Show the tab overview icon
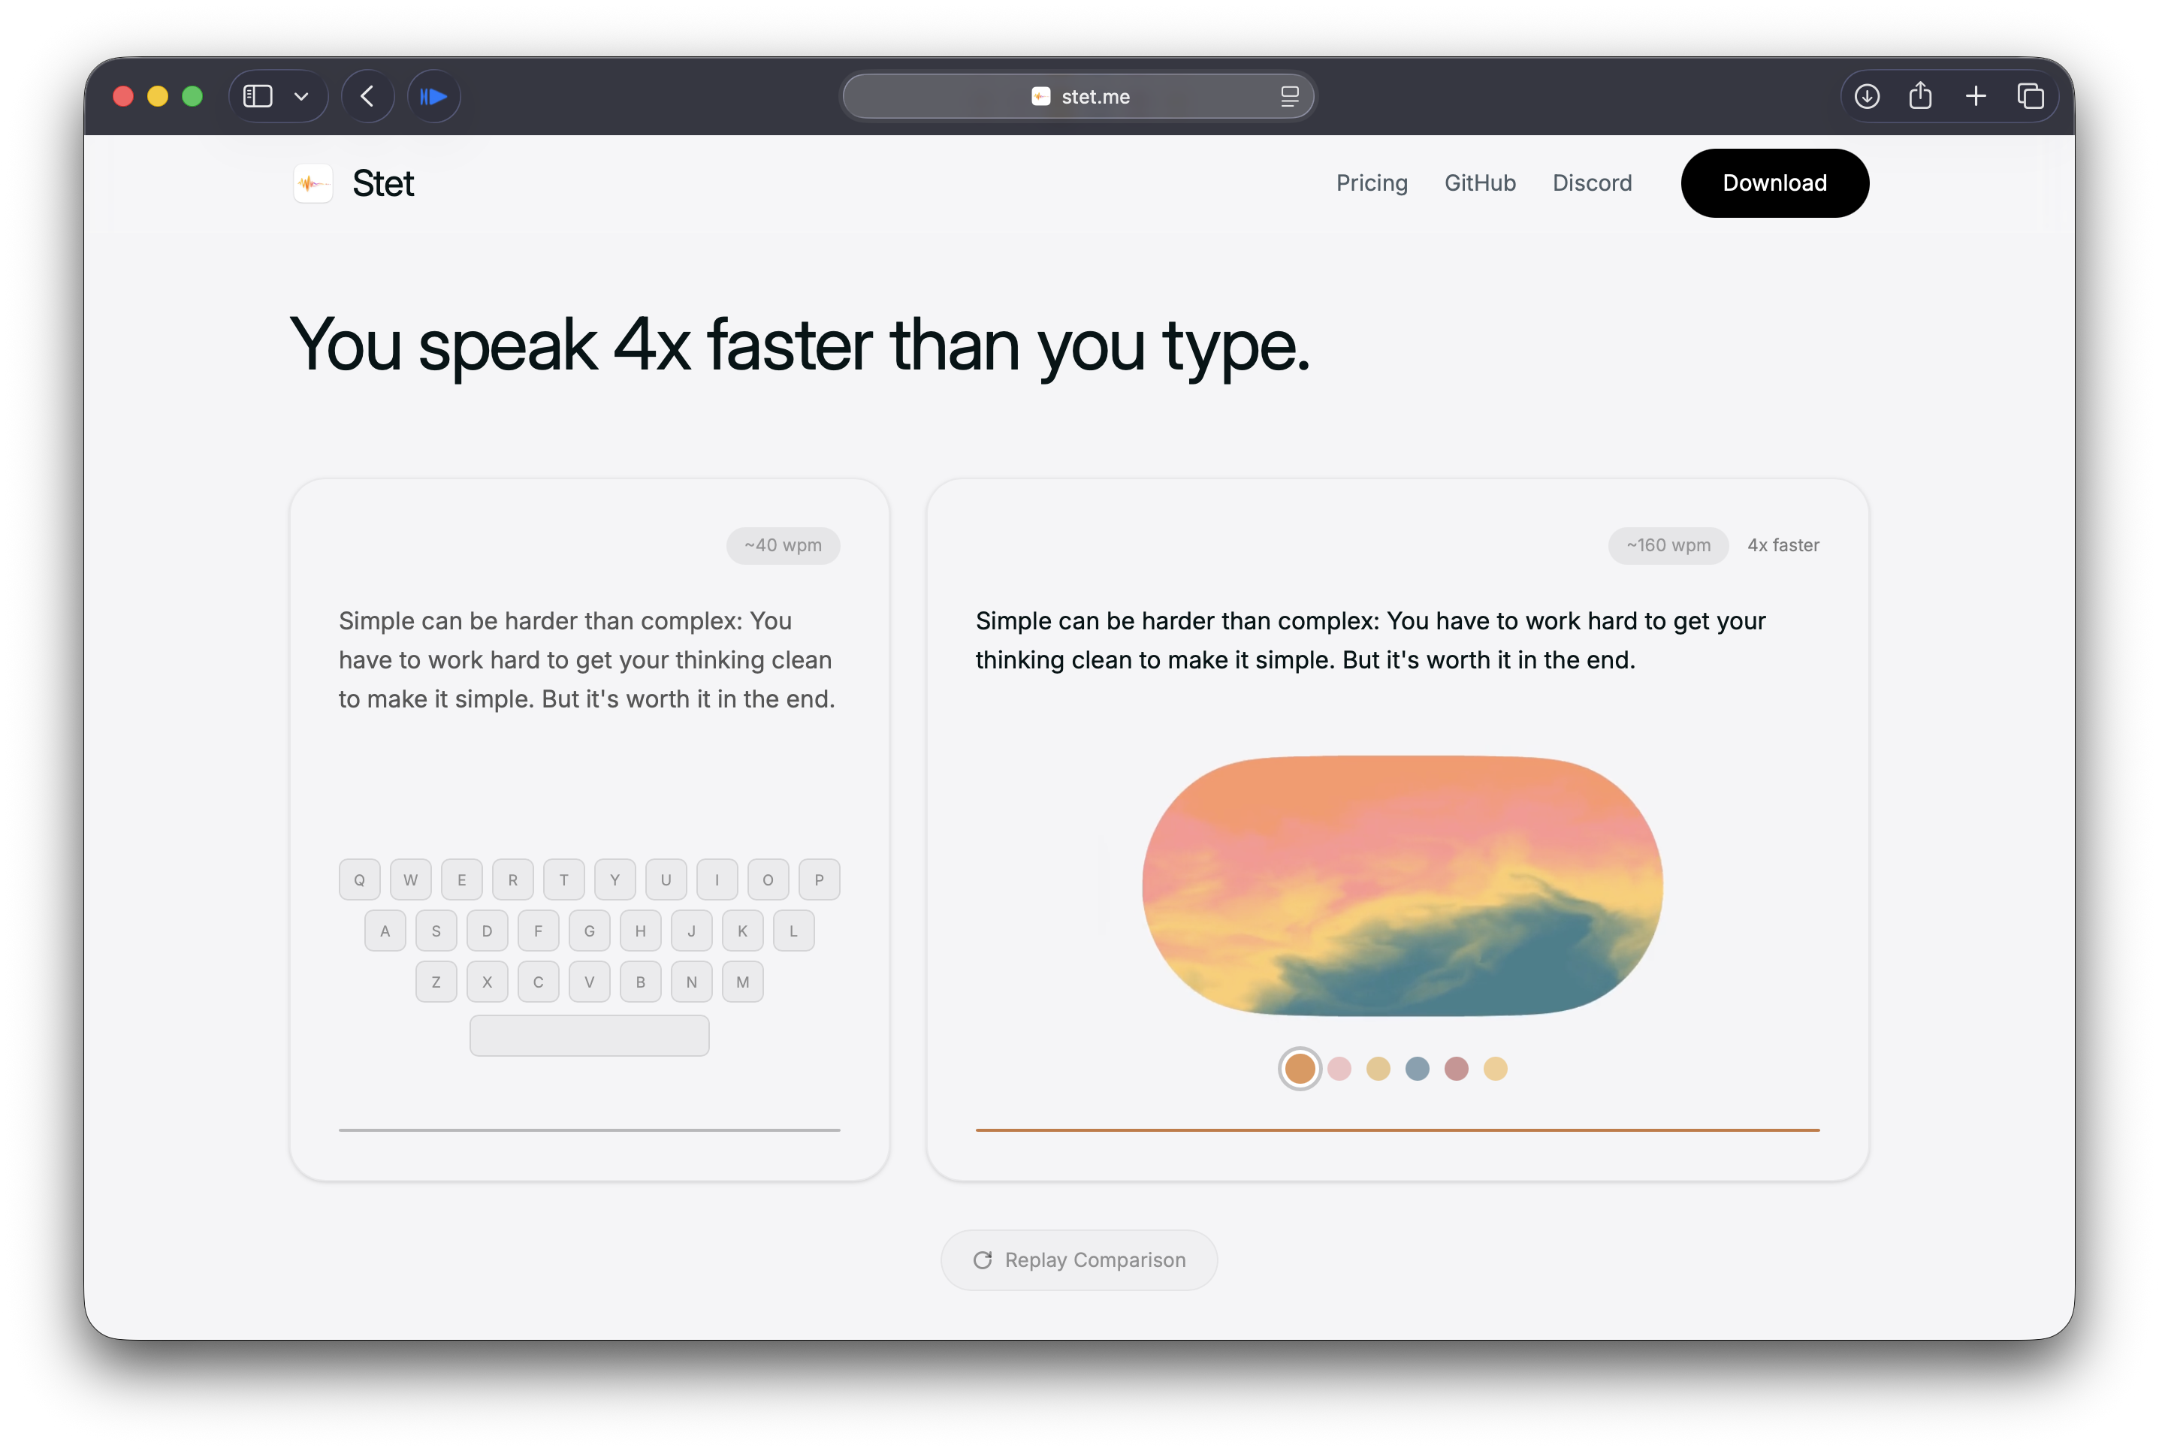 point(2031,96)
